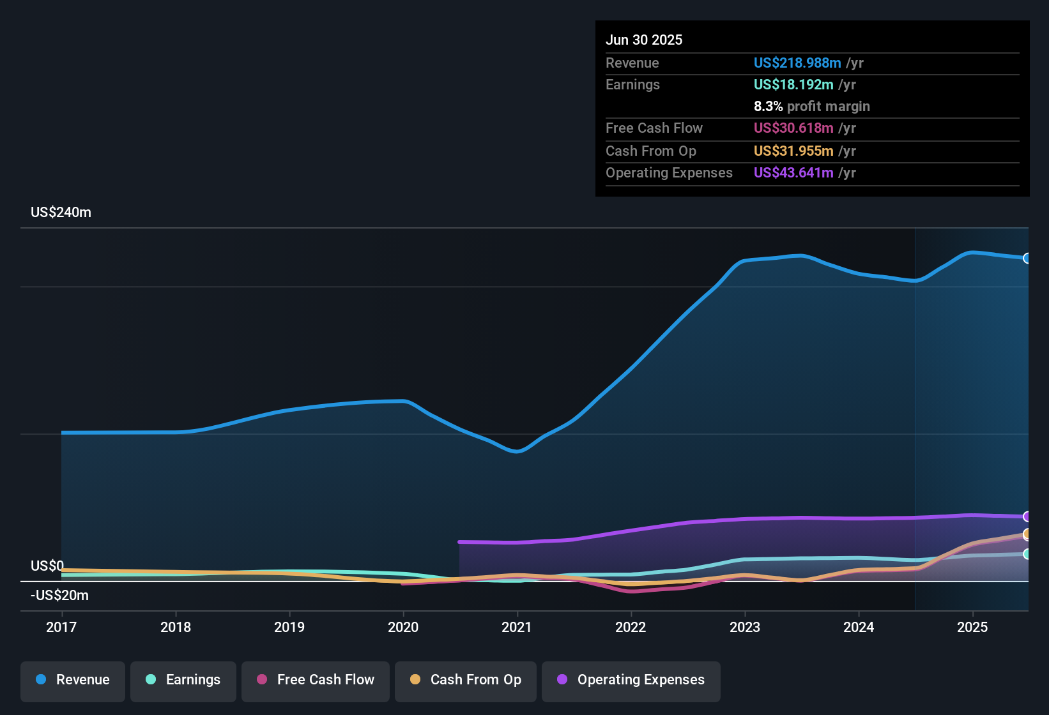
Task: Click the blue Revenue legend dot
Action: (x=40, y=680)
